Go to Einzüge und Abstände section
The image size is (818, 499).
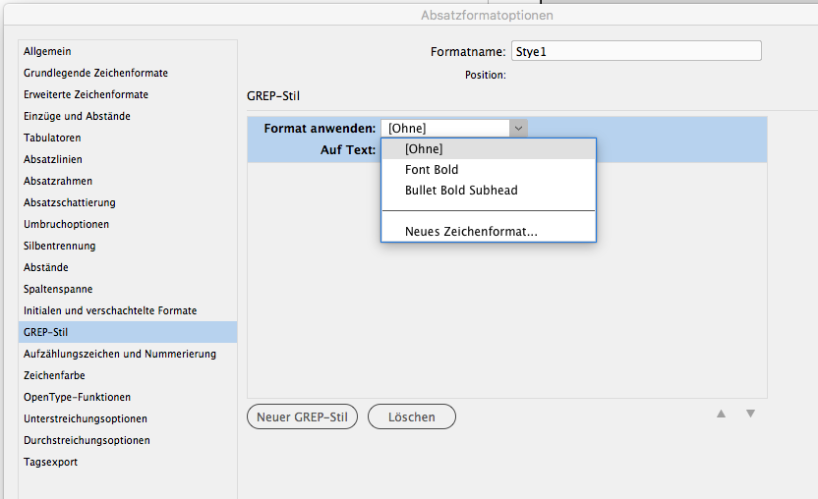point(77,116)
